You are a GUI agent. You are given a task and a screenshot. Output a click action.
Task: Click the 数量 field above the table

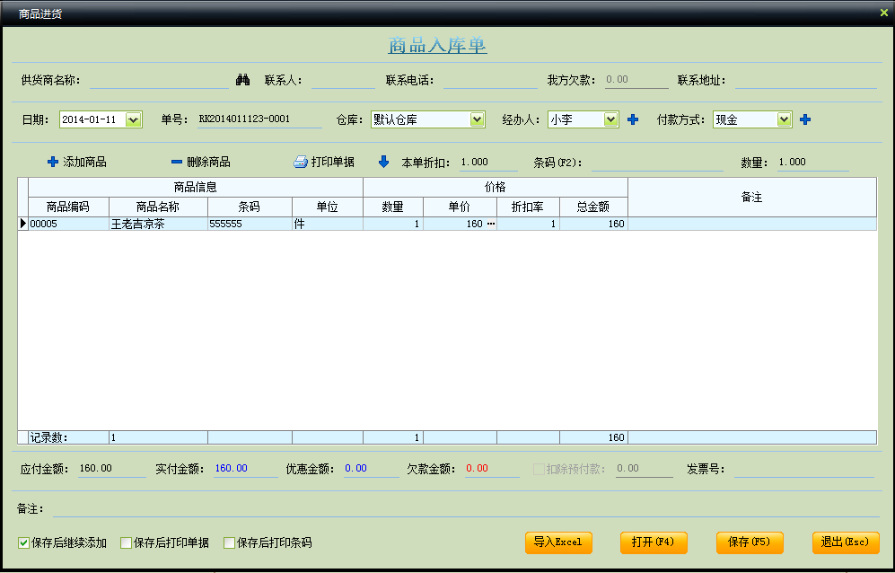click(812, 163)
